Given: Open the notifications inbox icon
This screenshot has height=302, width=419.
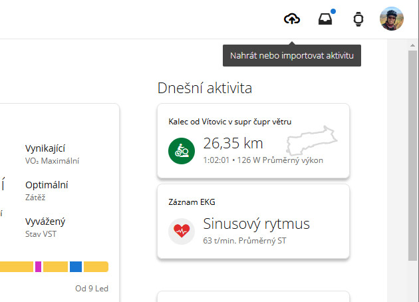Looking at the screenshot, I should [x=325, y=19].
